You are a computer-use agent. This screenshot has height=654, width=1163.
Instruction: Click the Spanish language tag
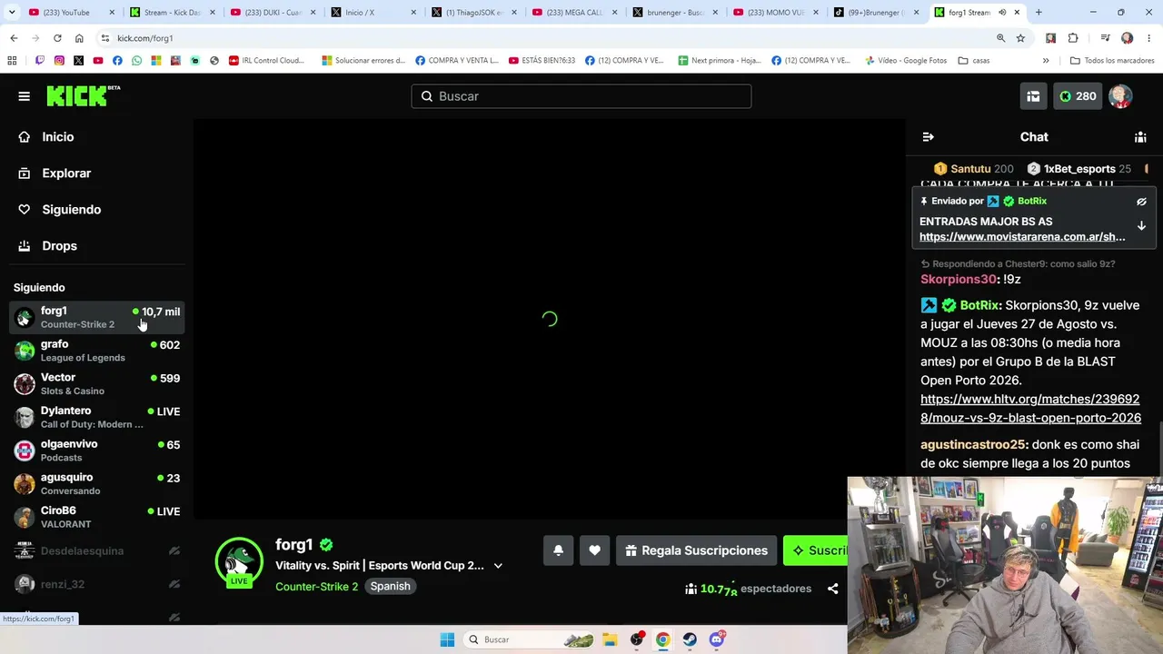coord(391,587)
